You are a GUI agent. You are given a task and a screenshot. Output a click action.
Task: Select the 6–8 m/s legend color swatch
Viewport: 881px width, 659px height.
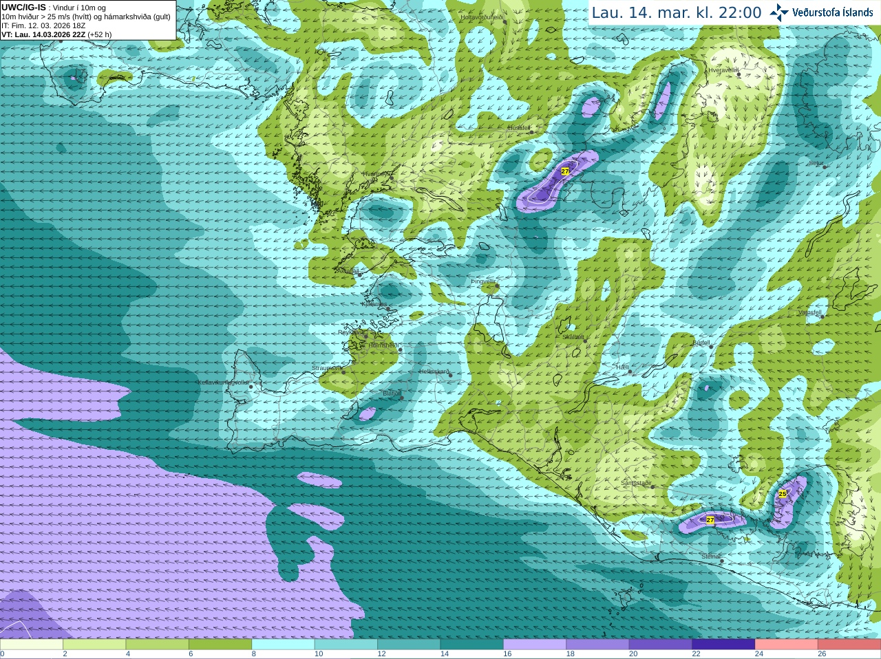pyautogui.click(x=220, y=645)
